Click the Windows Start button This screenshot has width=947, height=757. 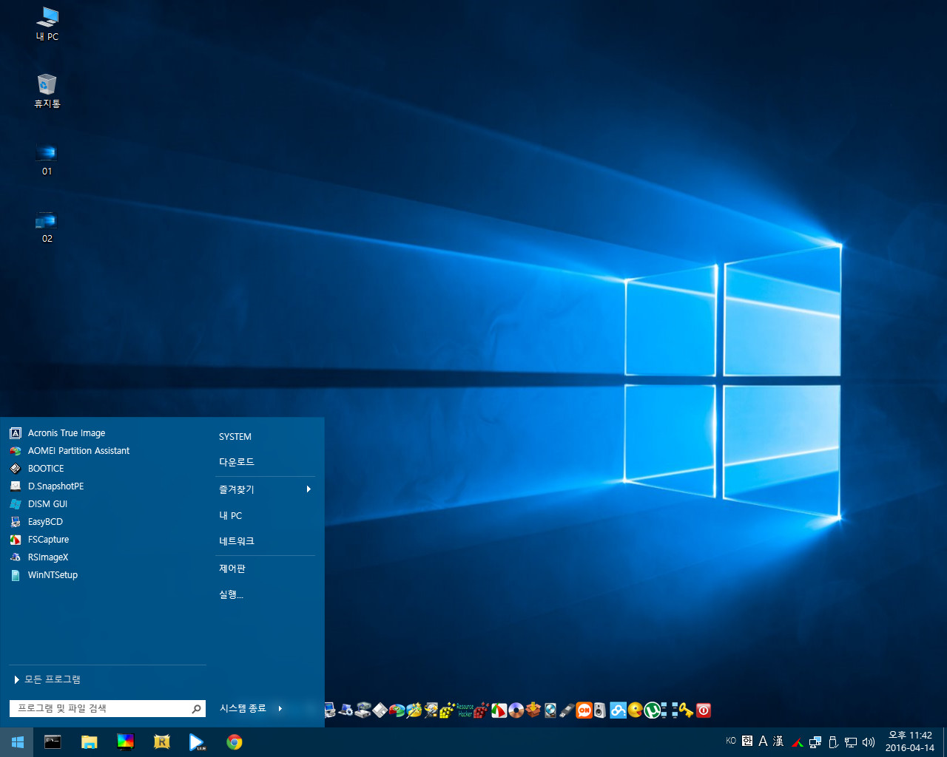(17, 742)
